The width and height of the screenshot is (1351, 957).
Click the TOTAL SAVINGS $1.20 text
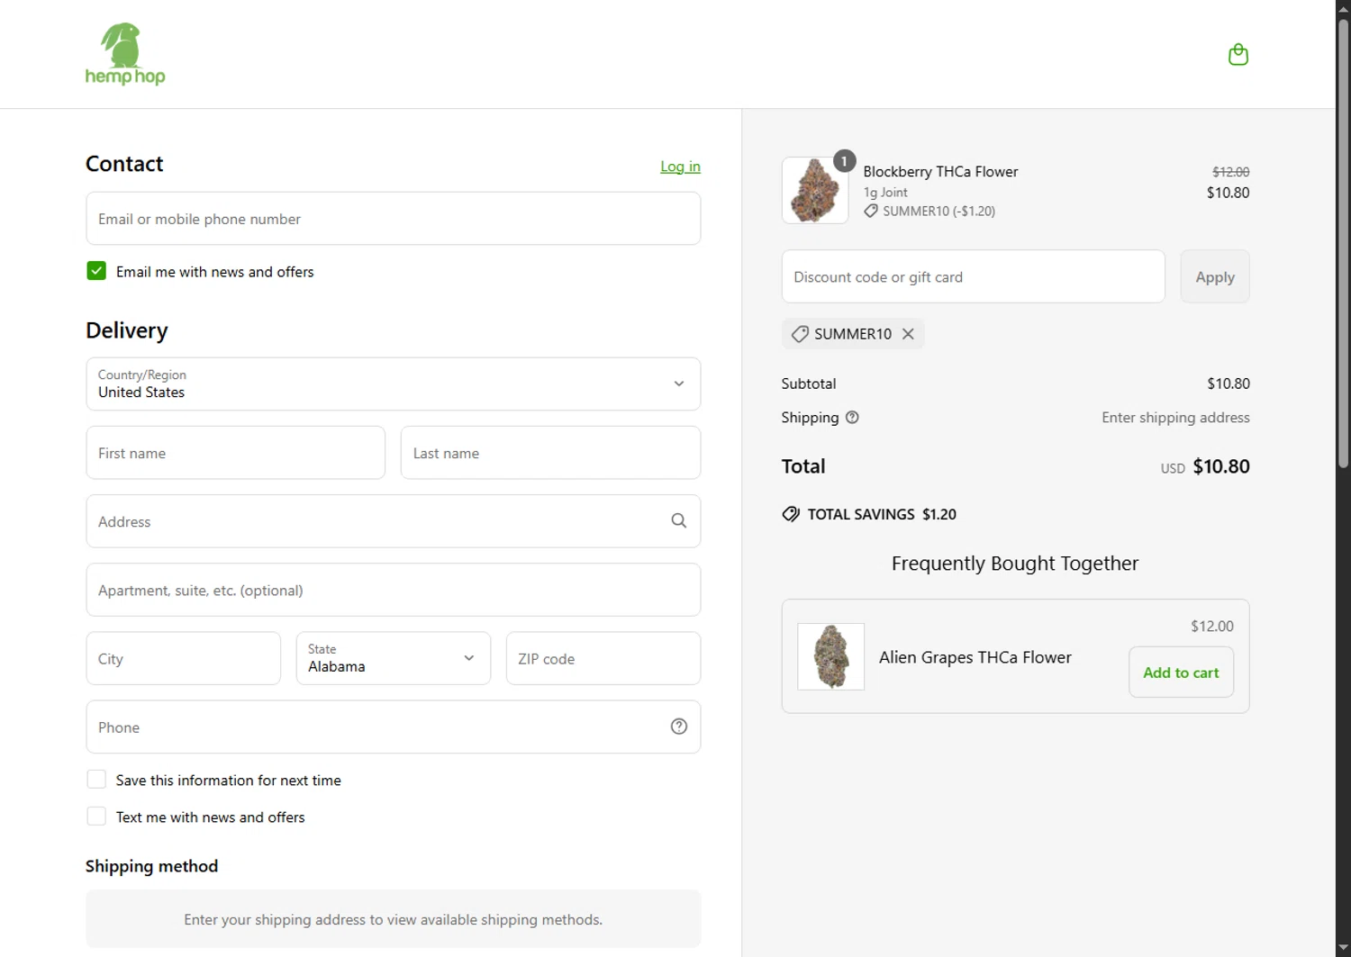(x=882, y=515)
